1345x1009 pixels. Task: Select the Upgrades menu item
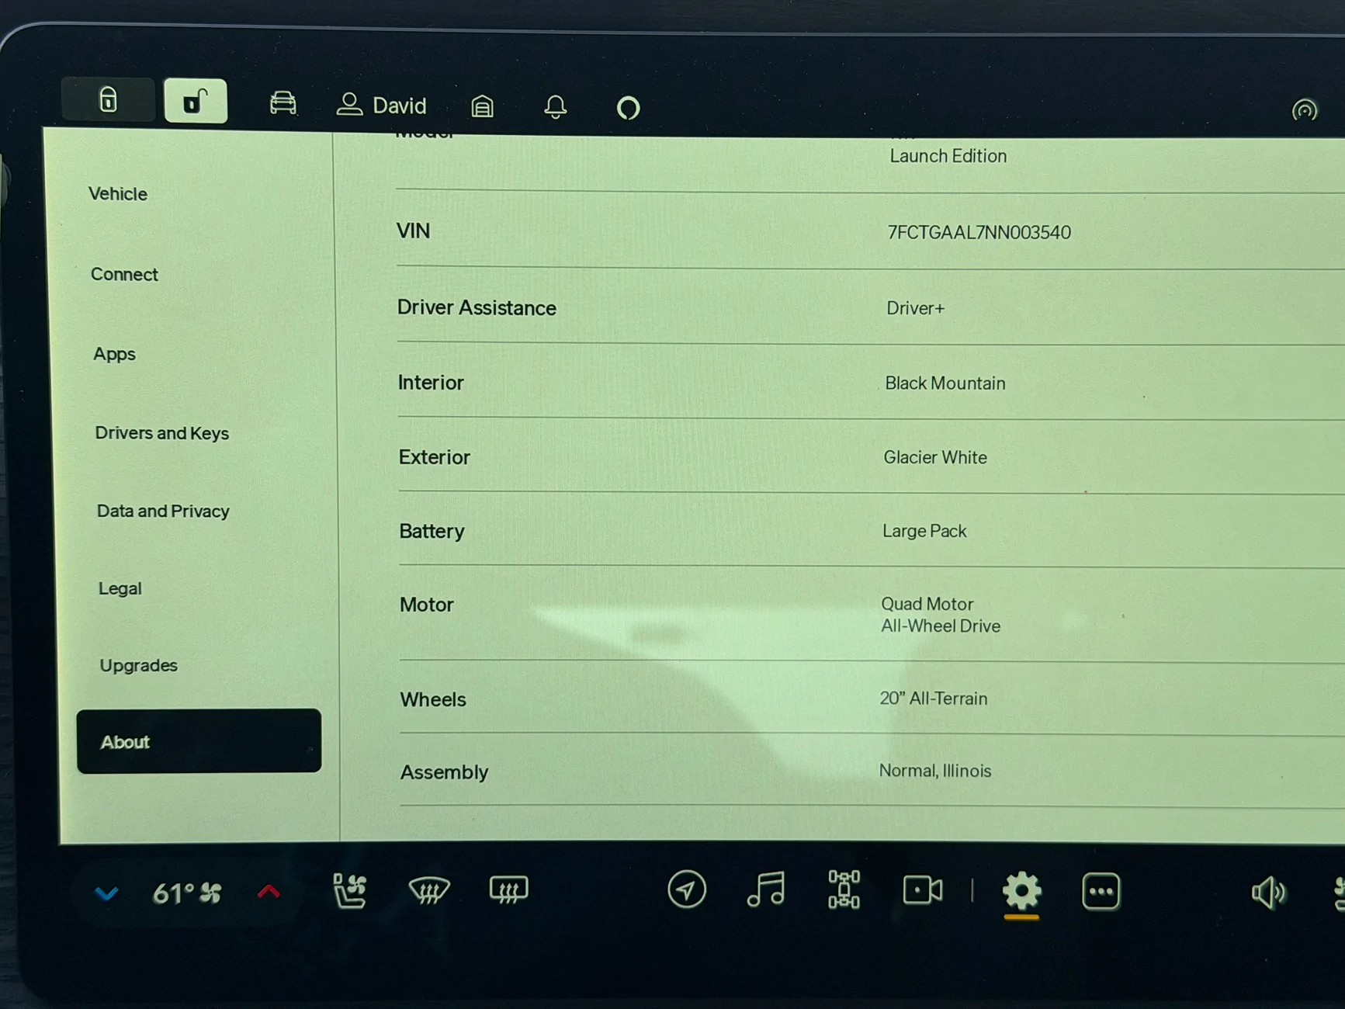tap(138, 665)
